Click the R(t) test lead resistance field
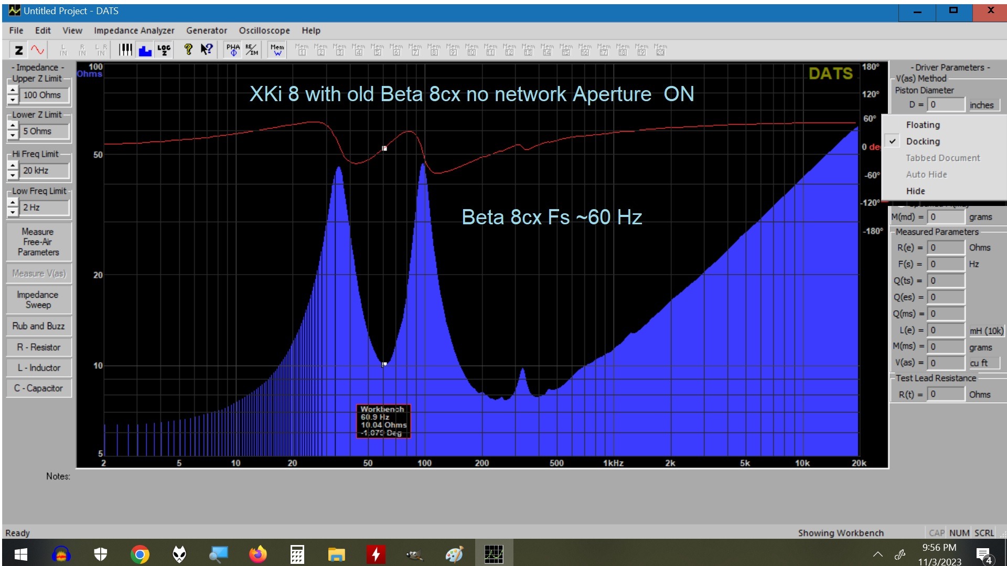1007x566 pixels. tap(946, 394)
